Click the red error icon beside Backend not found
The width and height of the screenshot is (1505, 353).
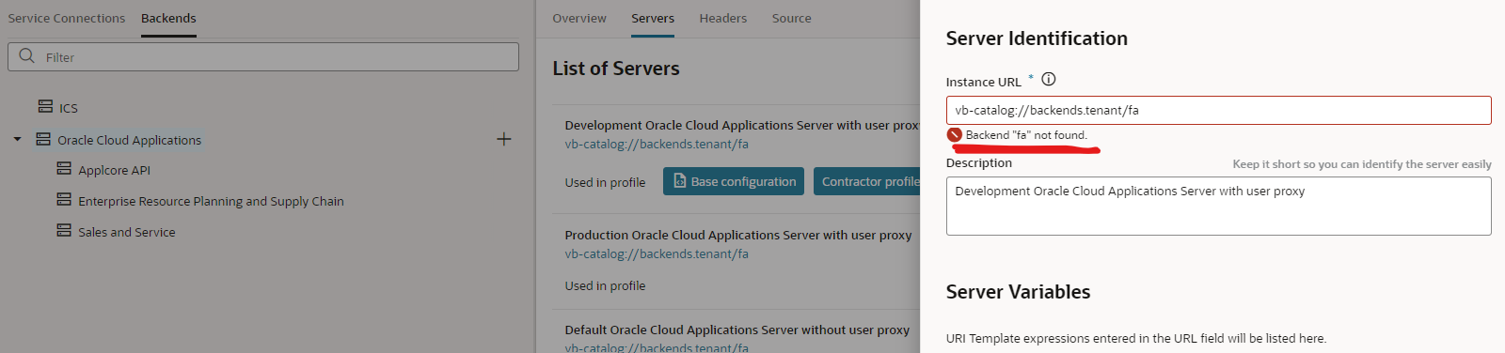[x=955, y=135]
